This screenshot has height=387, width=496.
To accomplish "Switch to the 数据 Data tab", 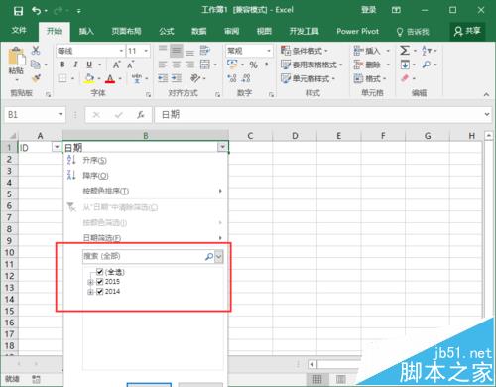I will pyautogui.click(x=199, y=32).
